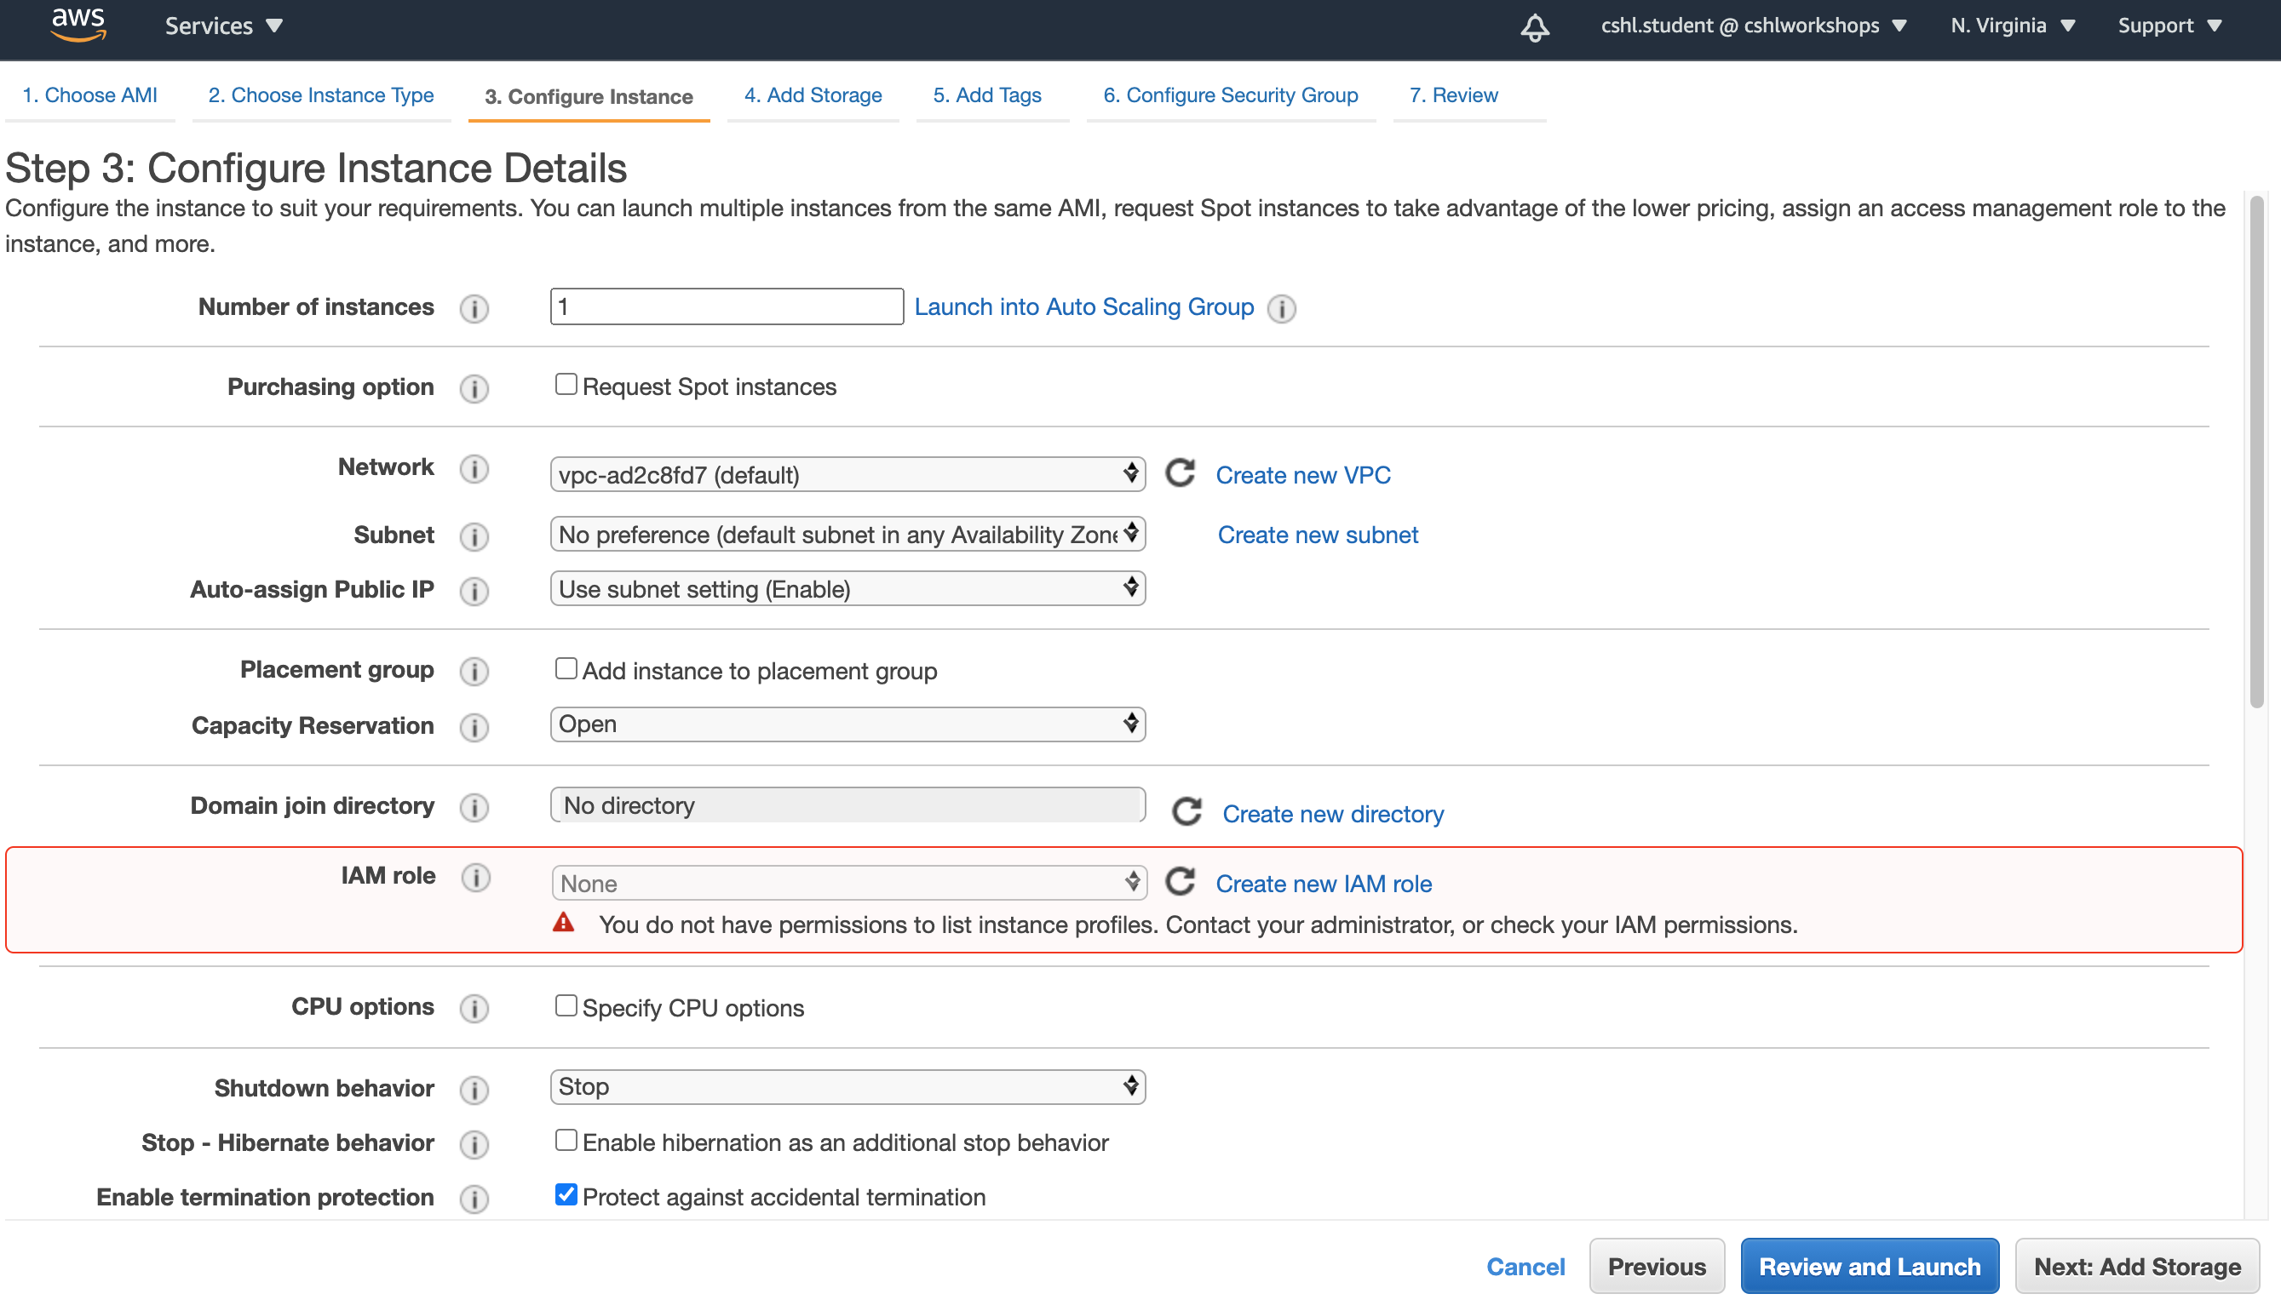Click the warning triangle in the IAM role error
The image size is (2281, 1311).
click(x=565, y=922)
